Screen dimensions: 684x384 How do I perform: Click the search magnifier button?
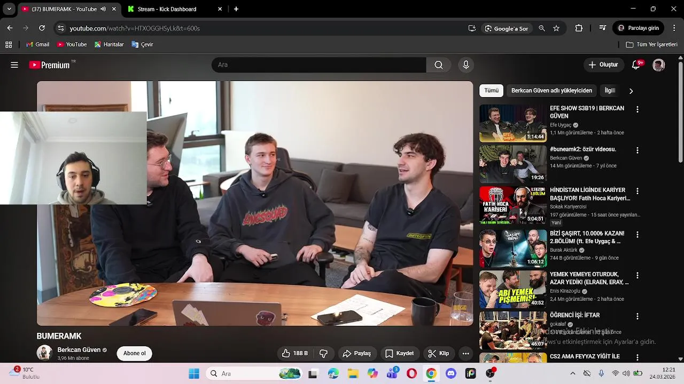coord(439,65)
